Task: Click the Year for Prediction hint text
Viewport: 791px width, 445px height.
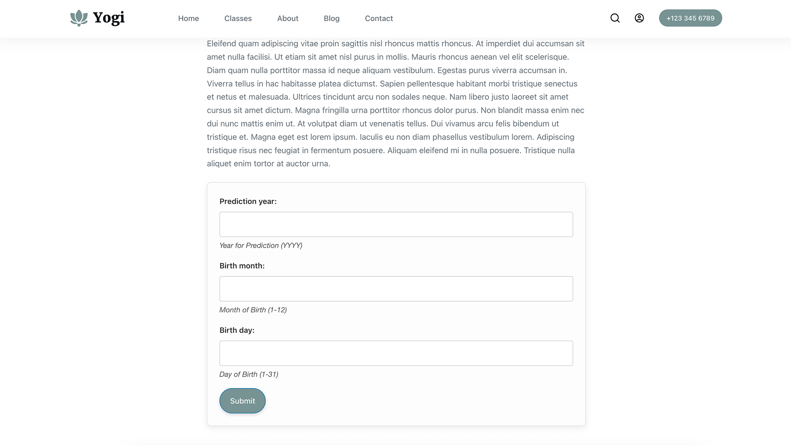Action: (260, 245)
